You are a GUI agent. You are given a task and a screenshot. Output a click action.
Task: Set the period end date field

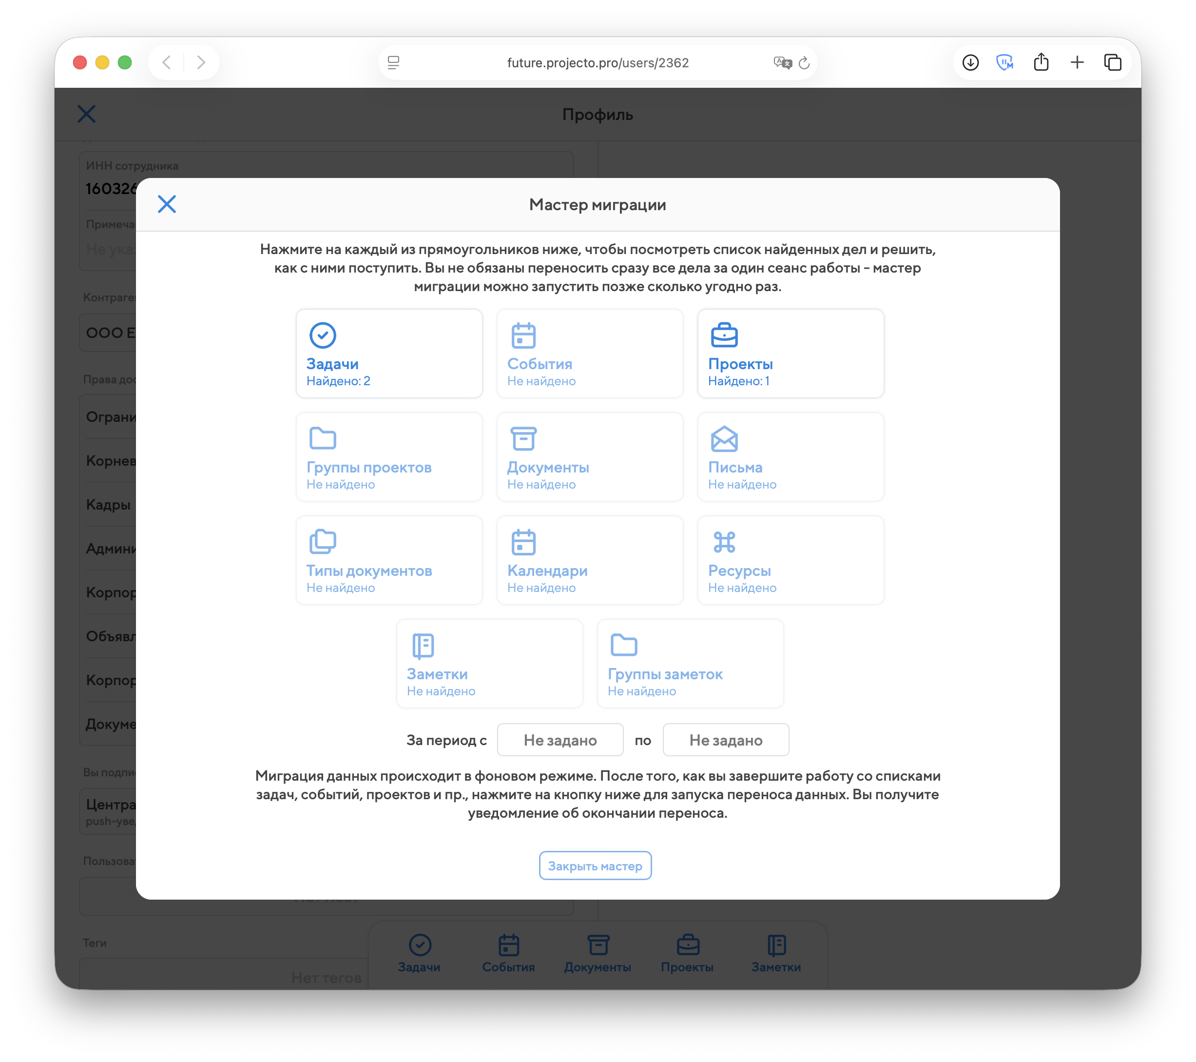pyautogui.click(x=726, y=740)
